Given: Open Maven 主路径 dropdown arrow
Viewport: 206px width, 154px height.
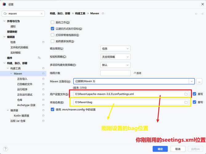Looking at the screenshot, I should point(192,81).
